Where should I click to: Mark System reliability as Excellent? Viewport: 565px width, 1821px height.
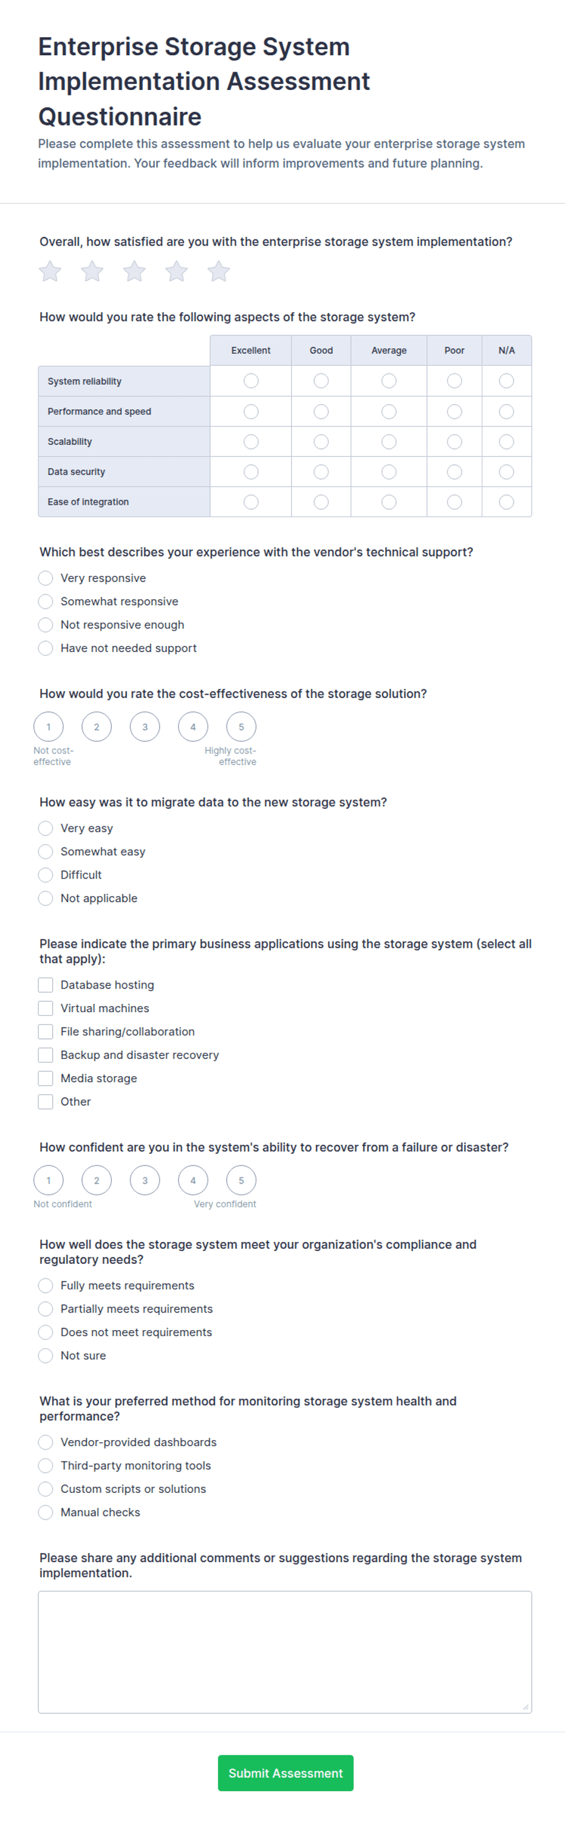251,381
